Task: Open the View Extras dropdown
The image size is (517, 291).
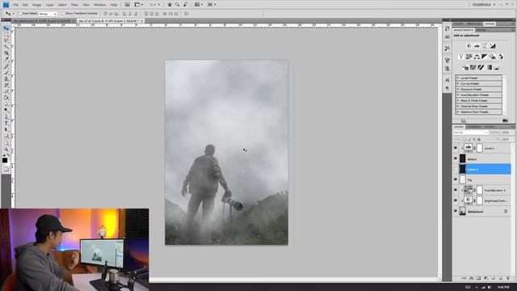Action: 138,5
